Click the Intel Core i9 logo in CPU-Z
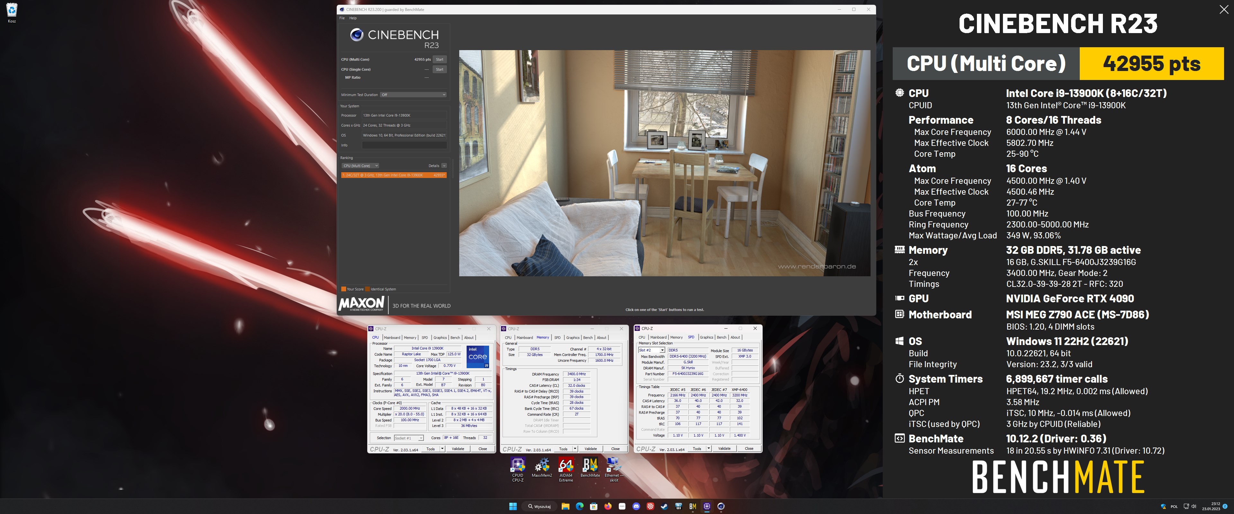Viewport: 1234px width, 514px height. 478,357
